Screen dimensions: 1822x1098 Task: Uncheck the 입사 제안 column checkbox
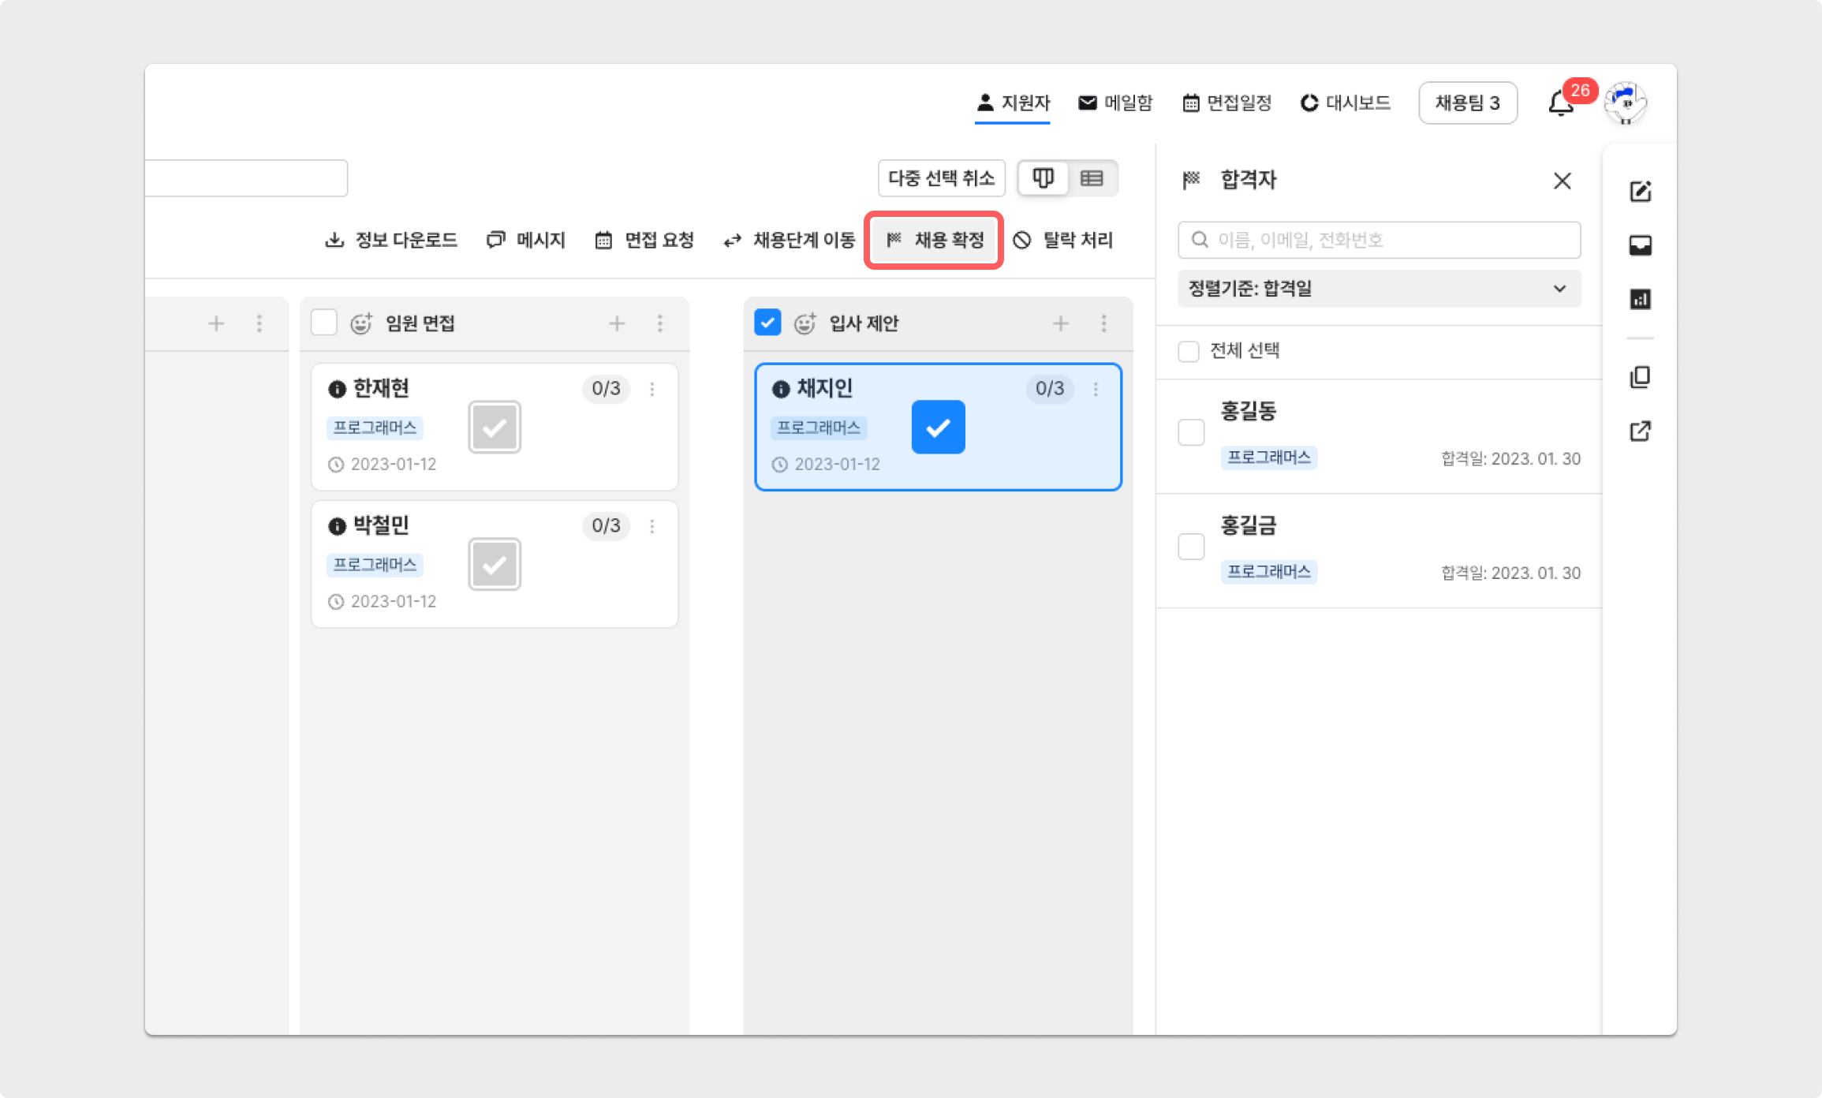(x=767, y=323)
